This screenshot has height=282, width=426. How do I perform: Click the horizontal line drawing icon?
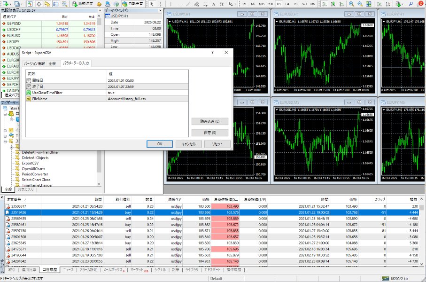coord(178,4)
